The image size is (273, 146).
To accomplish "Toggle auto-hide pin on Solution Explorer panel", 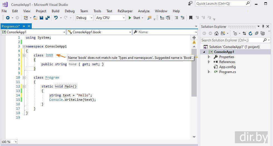I will click(263, 26).
